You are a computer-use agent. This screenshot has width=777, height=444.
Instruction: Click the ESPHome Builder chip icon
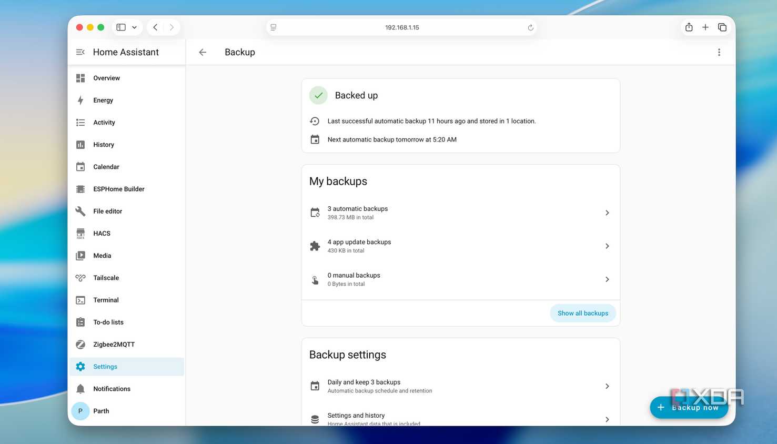(x=80, y=189)
